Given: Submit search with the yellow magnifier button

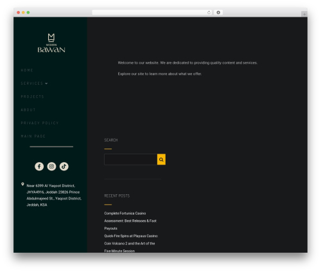Looking at the screenshot, I should point(161,159).
